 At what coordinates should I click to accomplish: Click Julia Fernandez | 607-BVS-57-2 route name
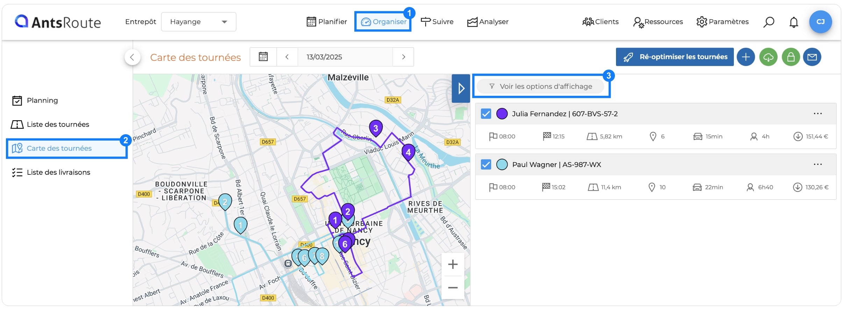(x=565, y=114)
